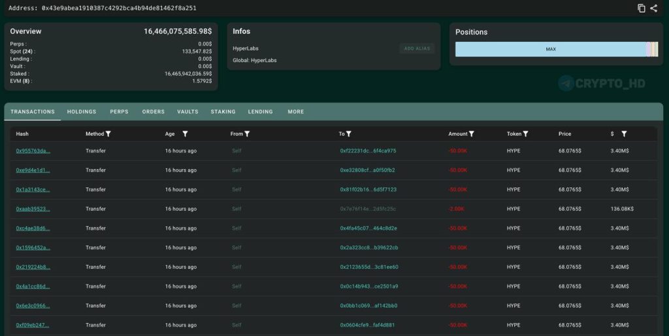Open recipient address 0x7e76f14e...2d5fc25c
The height and width of the screenshot is (336, 669).
[x=368, y=209]
